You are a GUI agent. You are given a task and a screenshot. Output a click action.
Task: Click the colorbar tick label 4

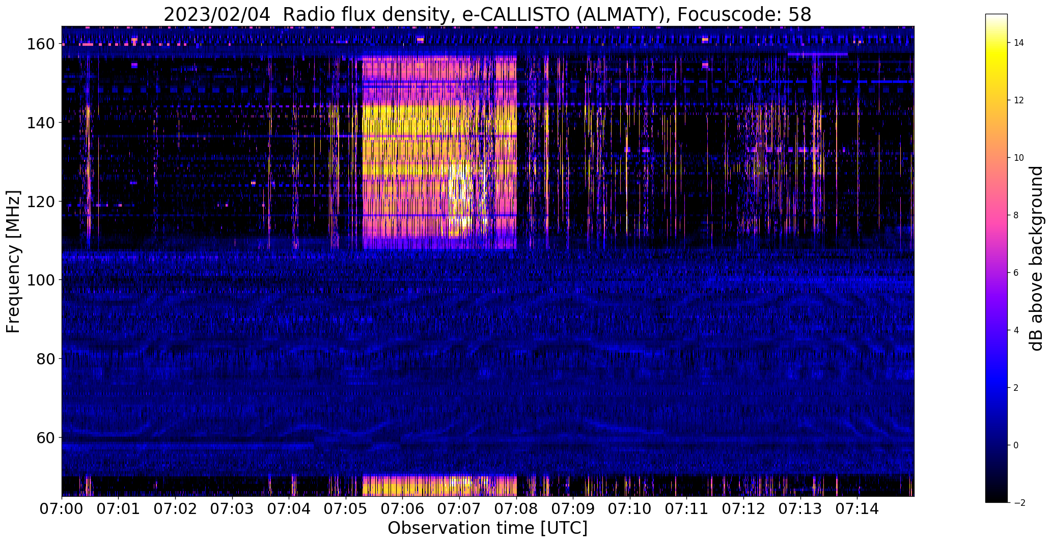tap(1016, 330)
